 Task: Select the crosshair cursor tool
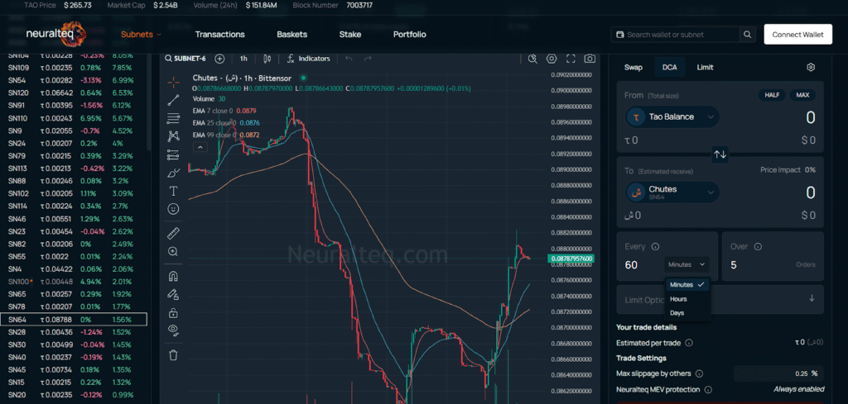[x=173, y=82]
